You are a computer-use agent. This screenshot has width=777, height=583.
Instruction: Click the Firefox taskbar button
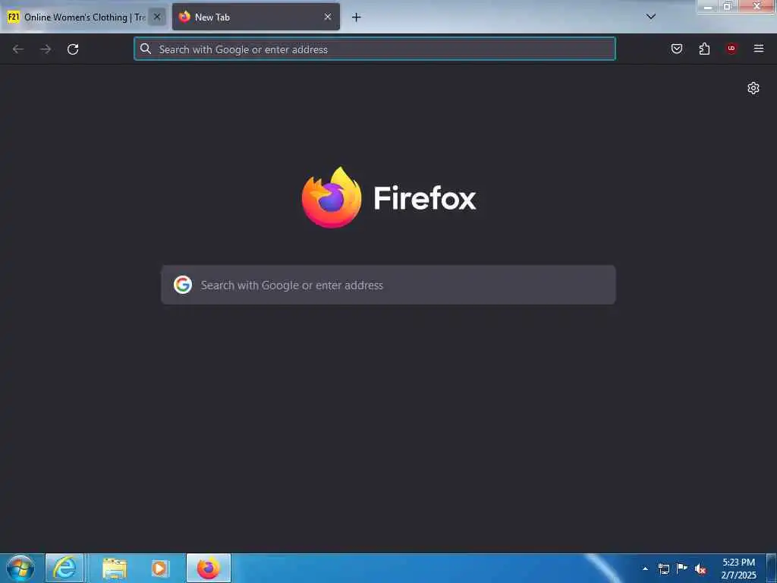pos(209,568)
